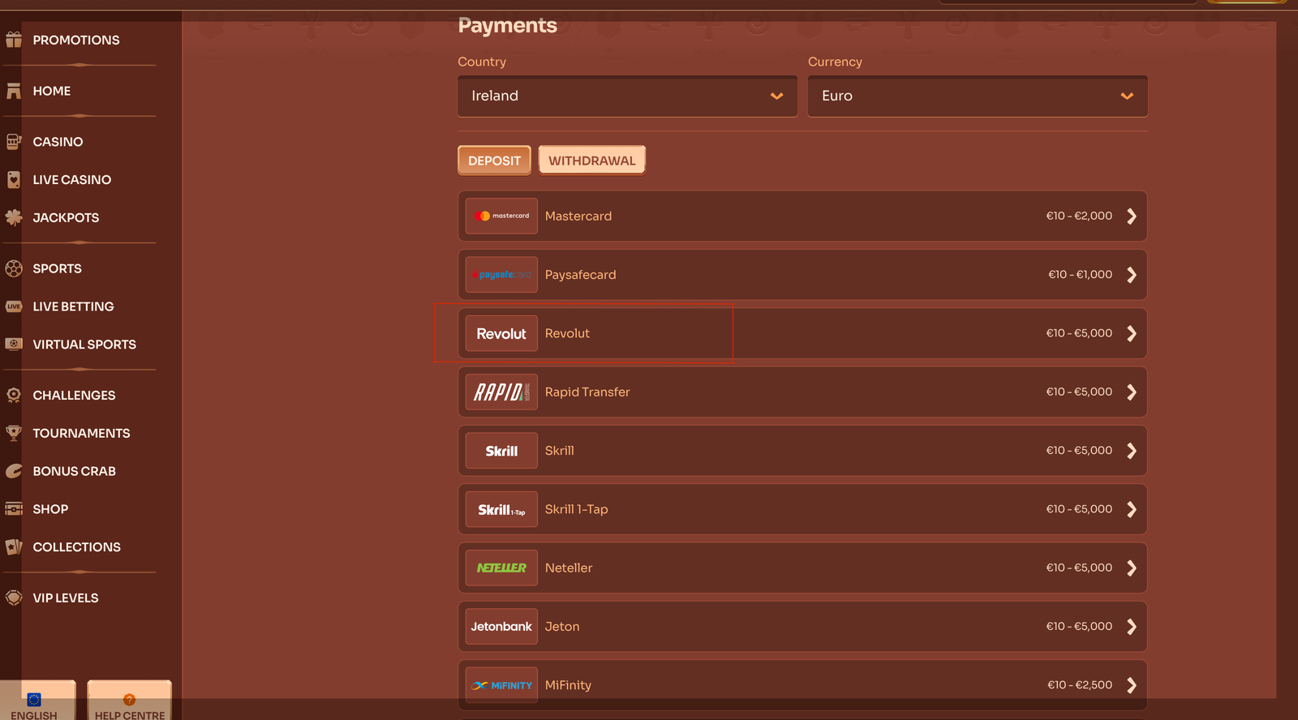Screen dimensions: 1298x720
Task: Click the Casino slot machine icon
Action: [x=14, y=142]
